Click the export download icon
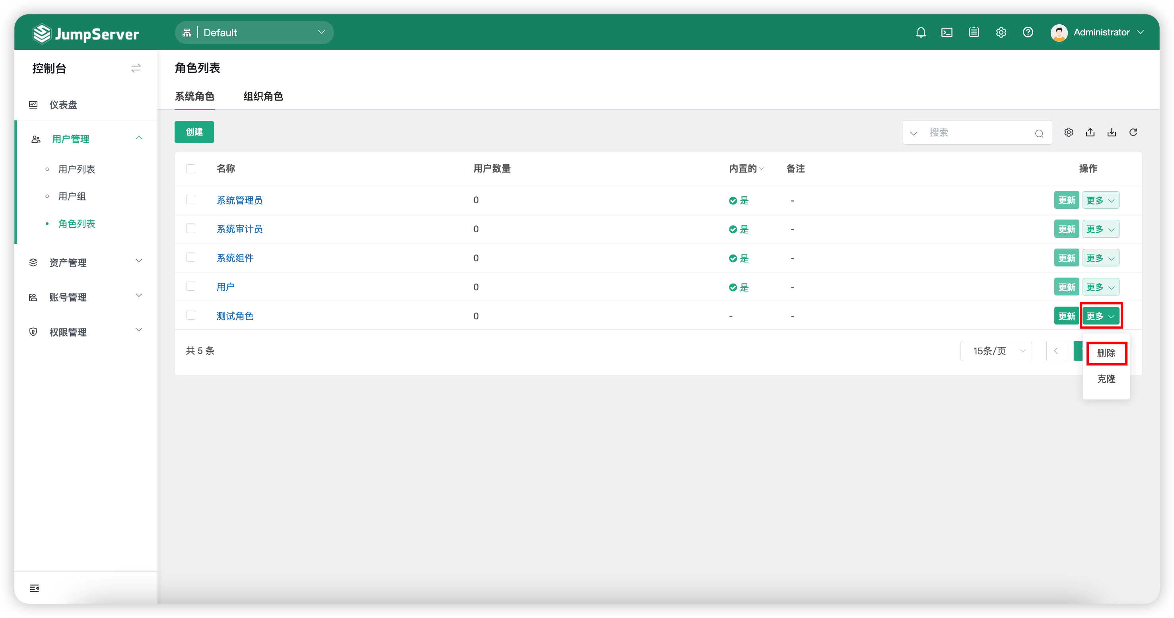Image resolution: width=1174 pixels, height=618 pixels. [x=1112, y=132]
